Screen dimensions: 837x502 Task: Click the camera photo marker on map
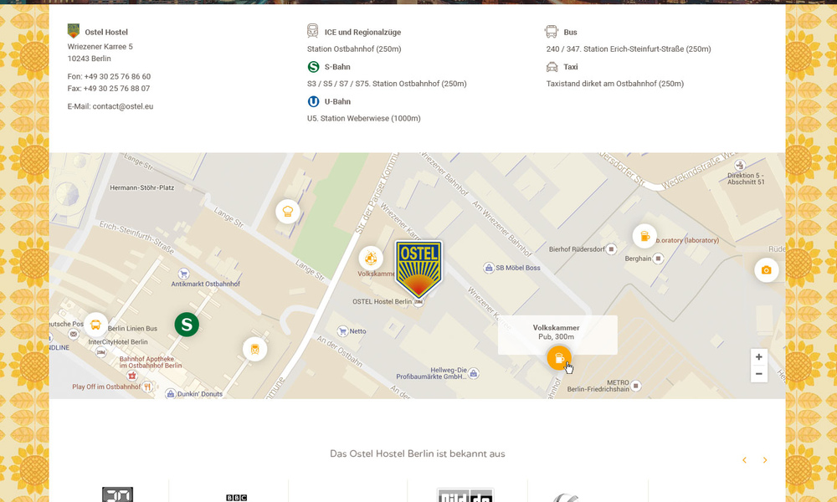(766, 270)
